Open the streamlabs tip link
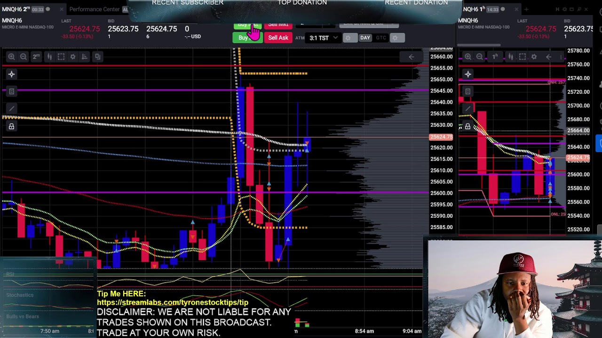 click(173, 303)
